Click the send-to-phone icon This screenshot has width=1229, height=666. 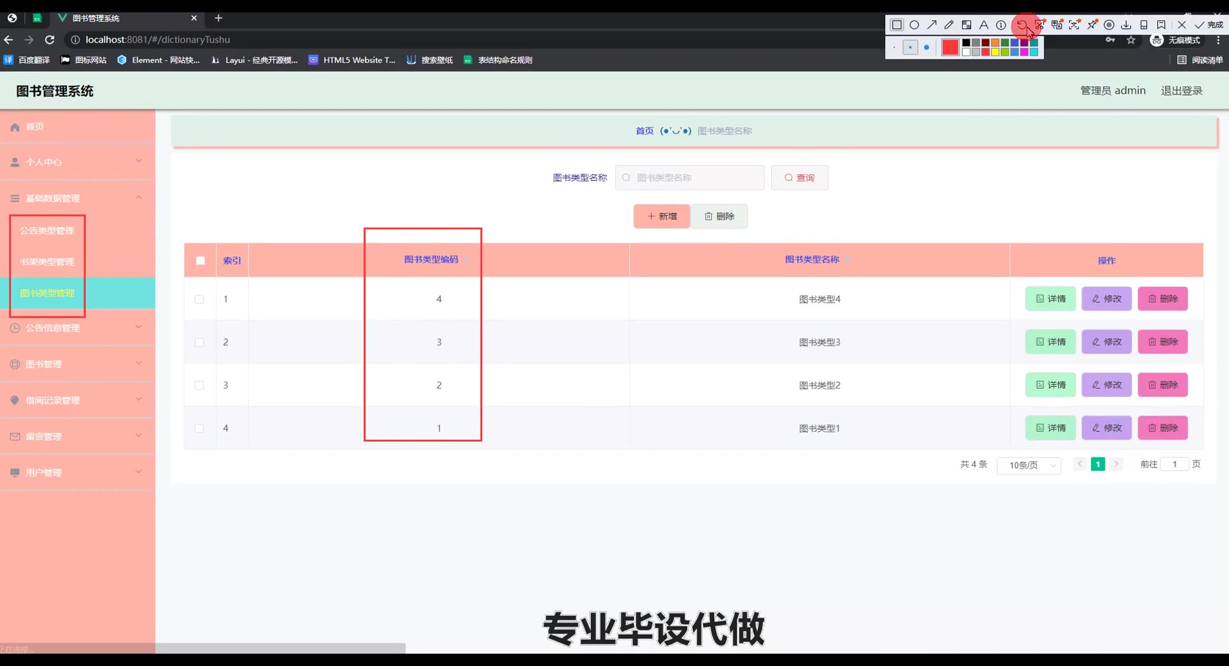(1144, 25)
